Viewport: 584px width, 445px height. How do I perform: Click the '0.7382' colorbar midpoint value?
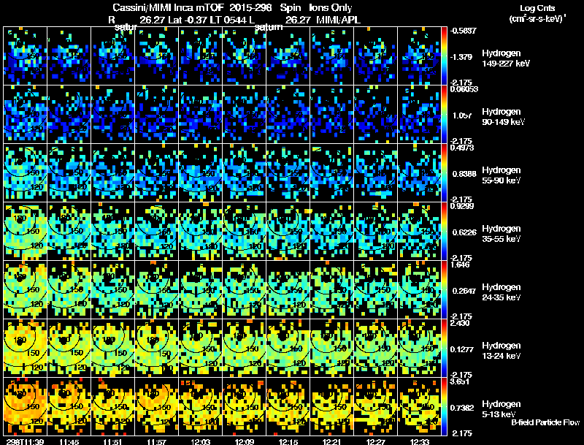464,408
